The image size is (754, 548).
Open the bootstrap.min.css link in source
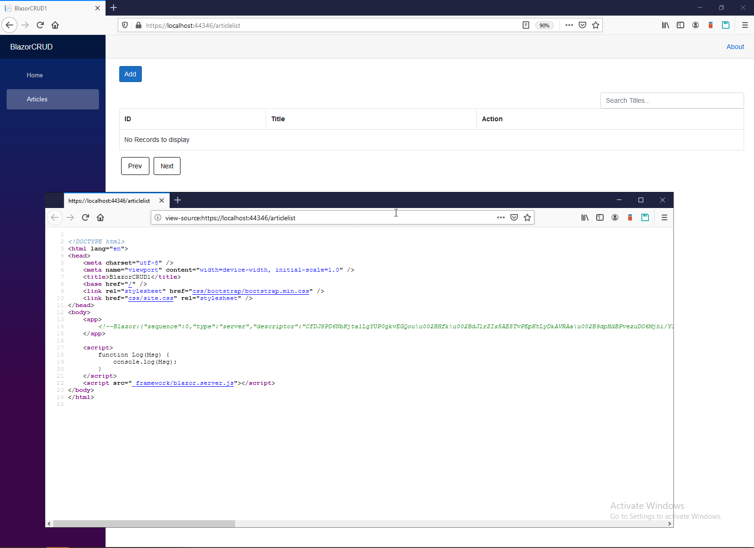point(251,291)
